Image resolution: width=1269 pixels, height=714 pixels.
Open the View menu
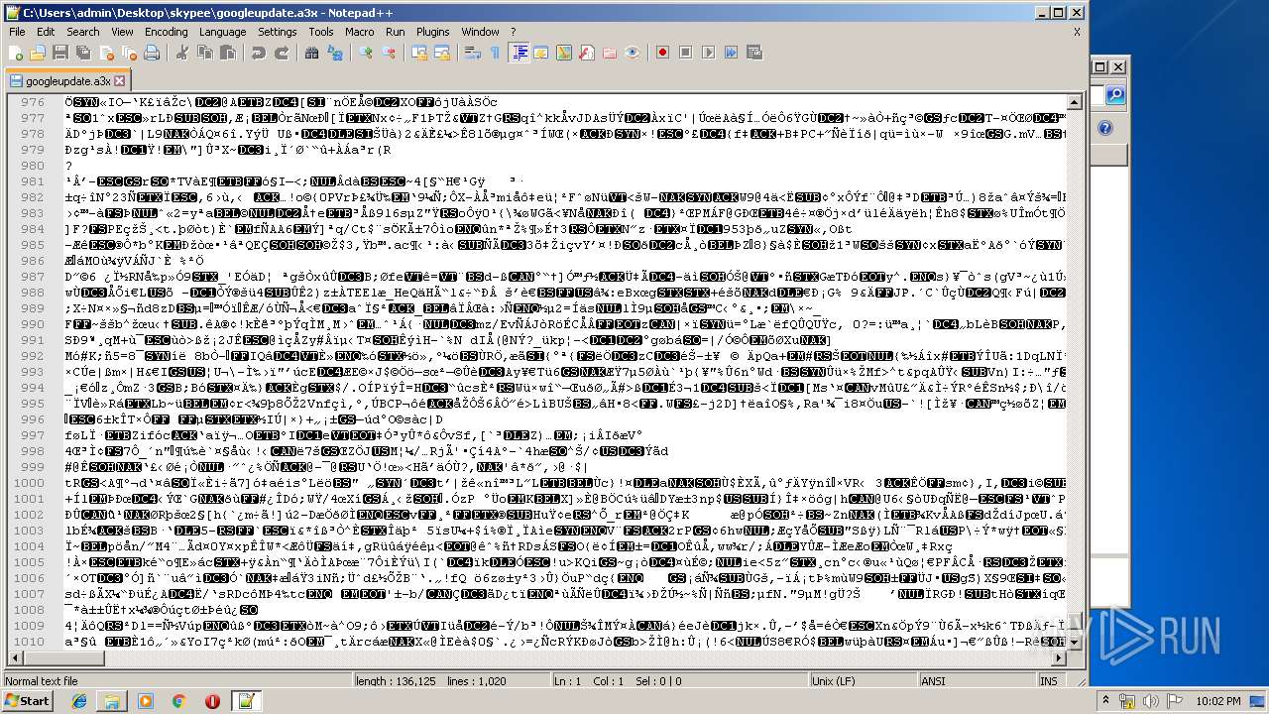point(122,32)
